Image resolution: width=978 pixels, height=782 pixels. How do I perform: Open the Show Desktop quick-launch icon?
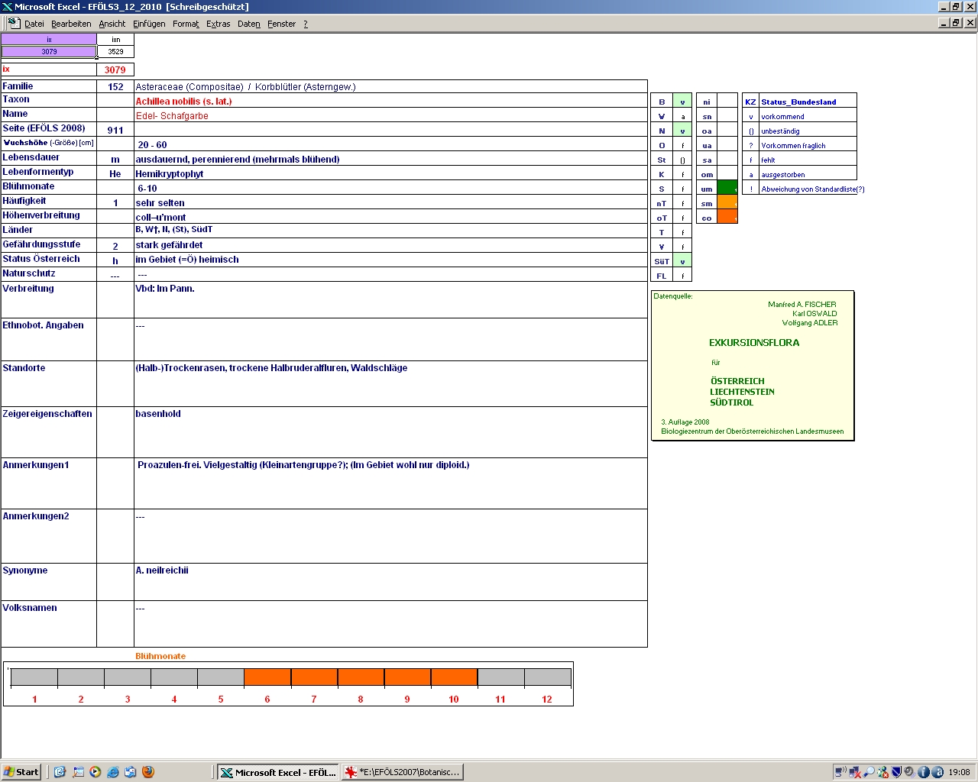[78, 772]
